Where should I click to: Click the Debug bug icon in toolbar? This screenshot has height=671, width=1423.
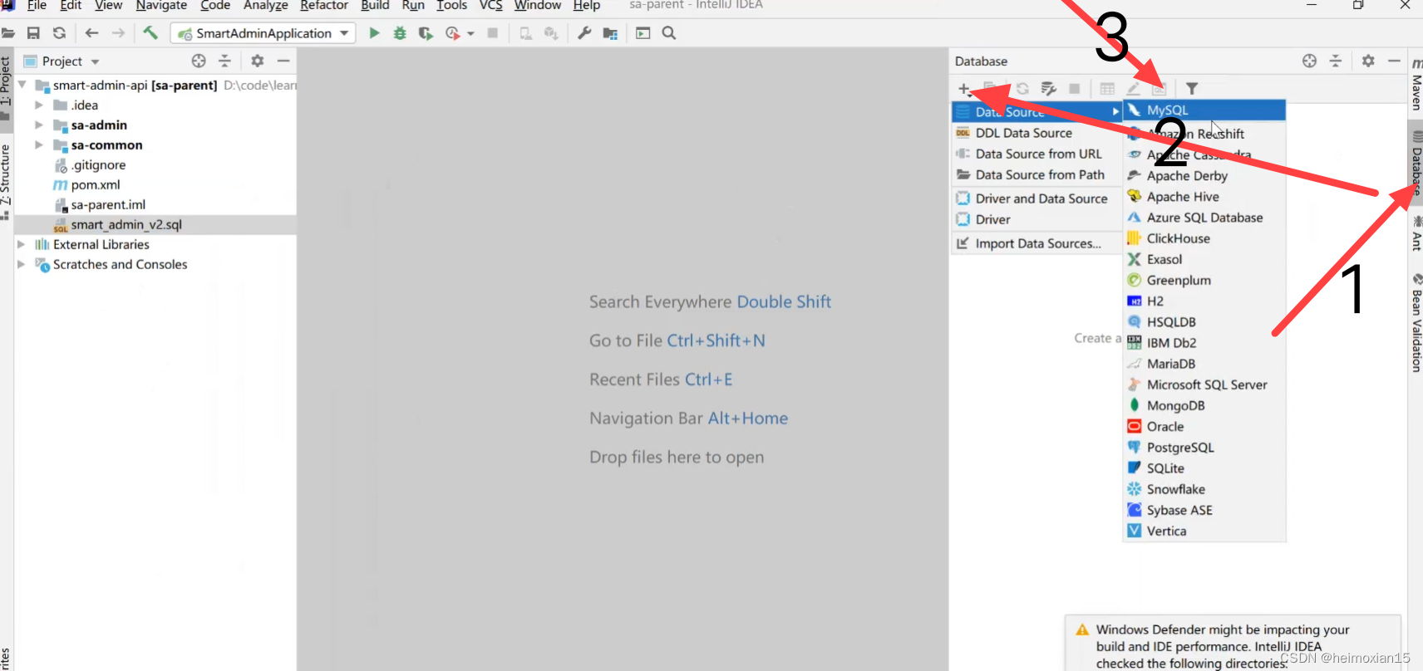(x=400, y=33)
